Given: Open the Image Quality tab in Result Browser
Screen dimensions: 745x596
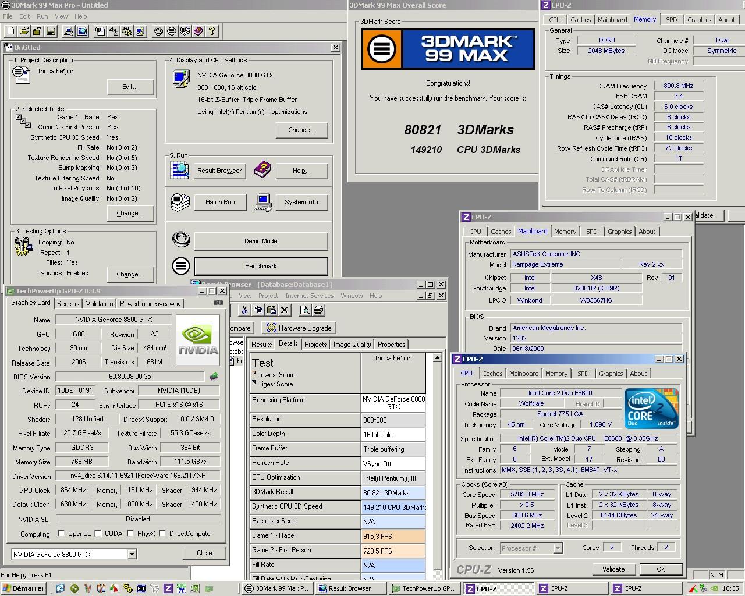Looking at the screenshot, I should coord(352,344).
